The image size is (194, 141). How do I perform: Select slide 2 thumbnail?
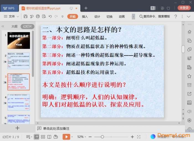pos(19,61)
